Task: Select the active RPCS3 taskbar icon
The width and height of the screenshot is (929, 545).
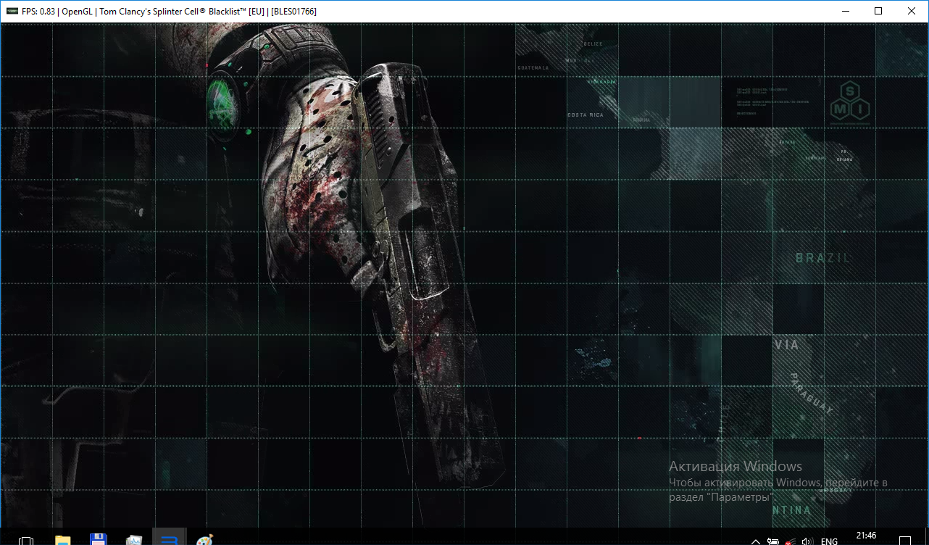Action: pos(170,540)
